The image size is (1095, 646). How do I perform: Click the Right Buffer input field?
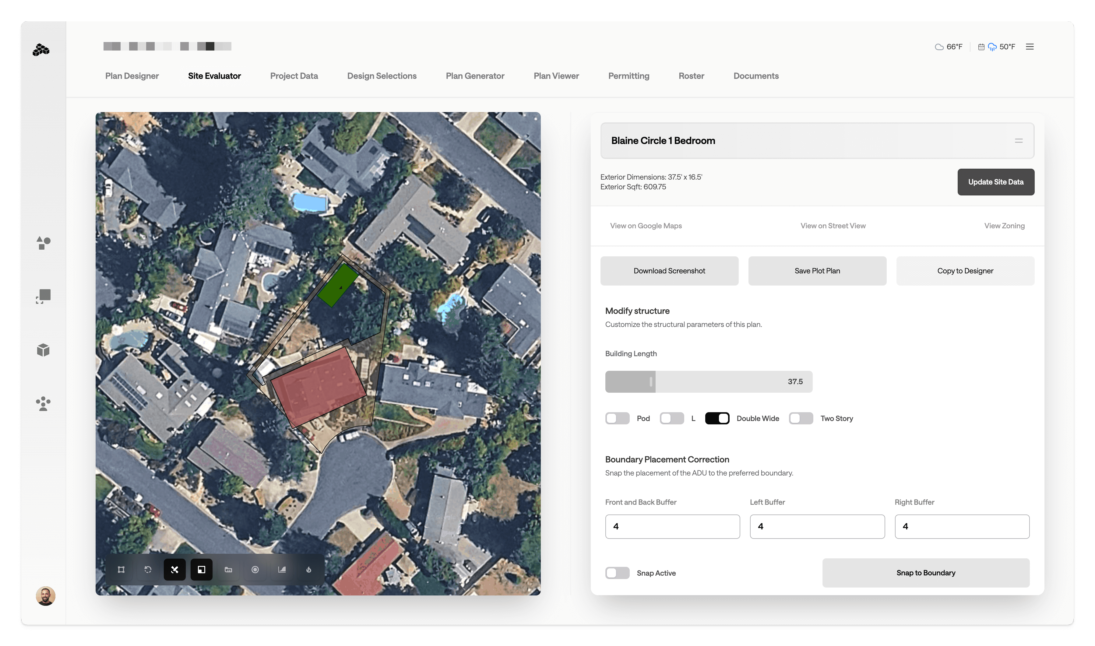pos(962,526)
